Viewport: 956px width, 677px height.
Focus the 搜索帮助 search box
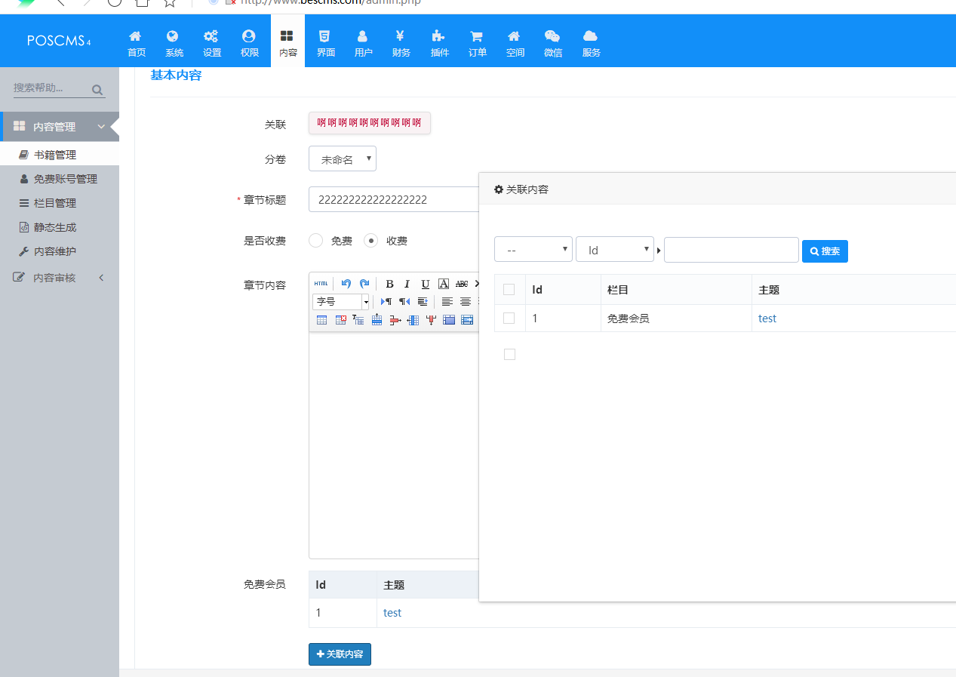point(51,88)
